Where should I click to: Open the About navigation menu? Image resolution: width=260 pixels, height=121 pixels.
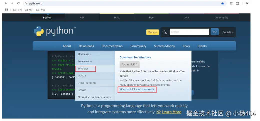[x=67, y=46]
